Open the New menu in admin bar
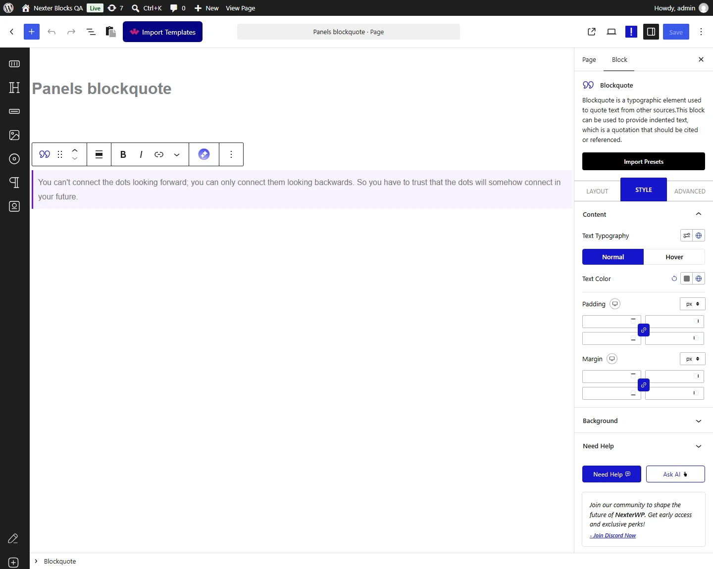 pos(206,8)
